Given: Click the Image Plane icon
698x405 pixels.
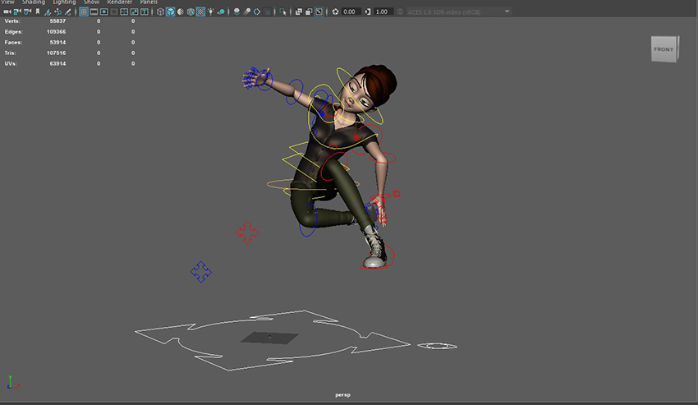Looking at the screenshot, I should [x=48, y=12].
